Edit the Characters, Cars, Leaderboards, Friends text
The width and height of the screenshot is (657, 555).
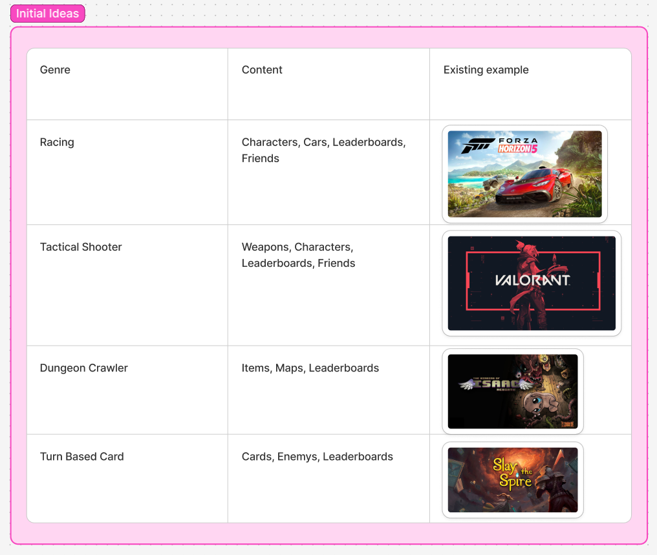(x=323, y=150)
